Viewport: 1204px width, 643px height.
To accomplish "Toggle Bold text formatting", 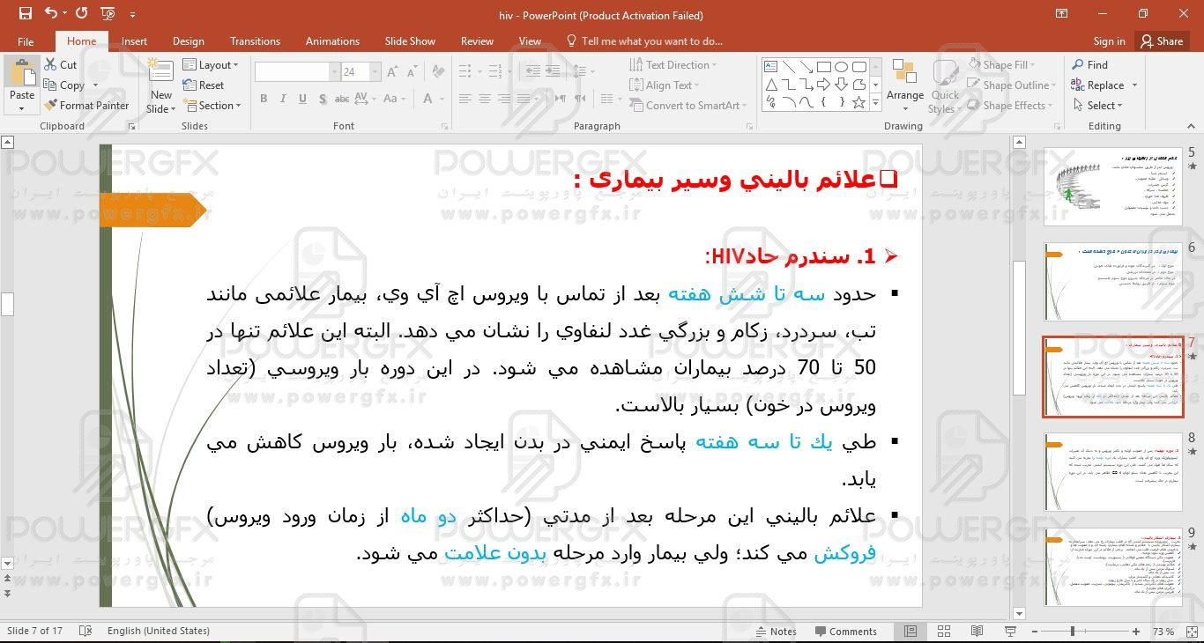I will [264, 99].
